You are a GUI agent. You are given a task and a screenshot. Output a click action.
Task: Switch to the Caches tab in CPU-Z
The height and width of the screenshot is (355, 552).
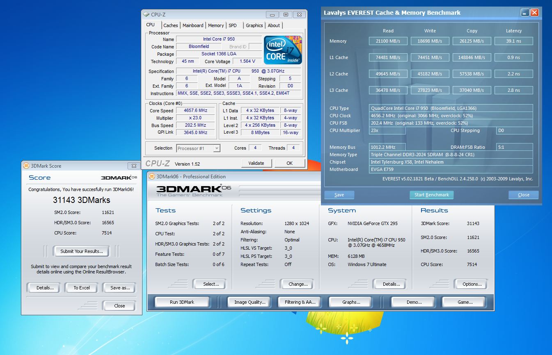(170, 25)
